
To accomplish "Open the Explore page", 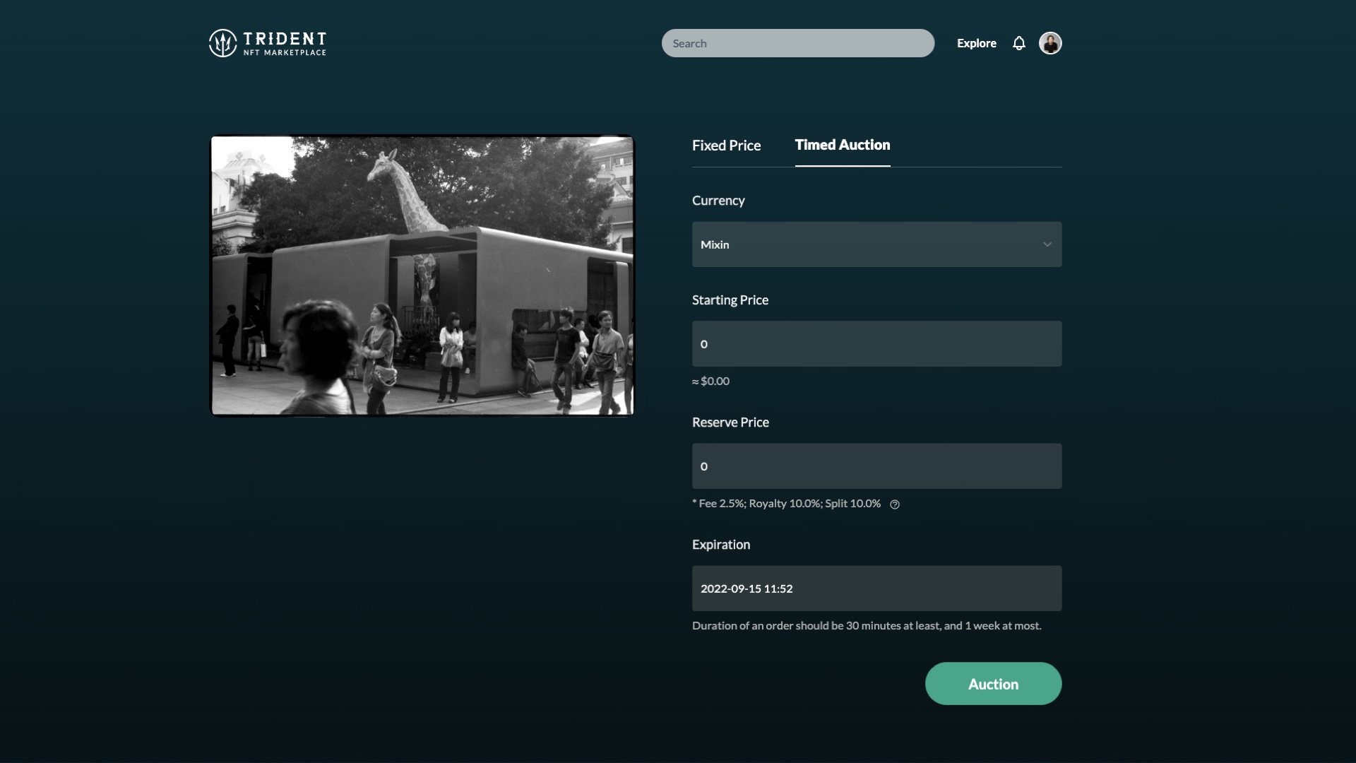I will point(976,43).
